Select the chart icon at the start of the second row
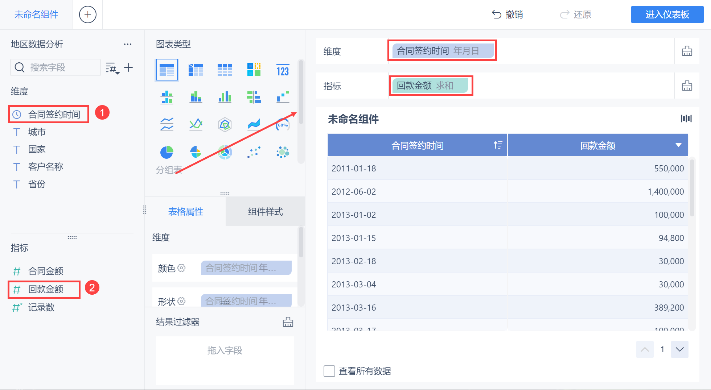Screen dimensions: 711x390 (167, 97)
